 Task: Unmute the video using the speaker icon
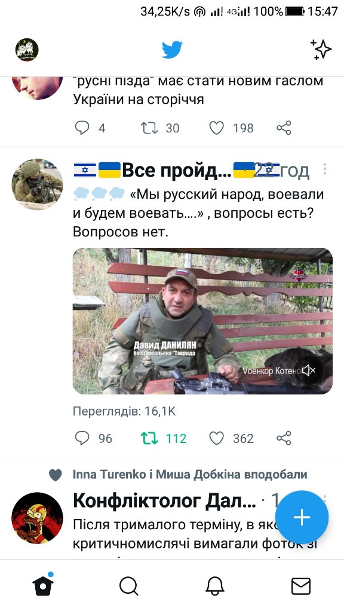pos(309,370)
